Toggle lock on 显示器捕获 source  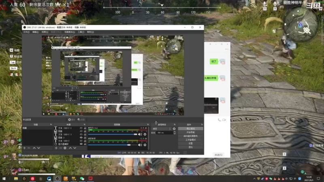tap(85, 144)
